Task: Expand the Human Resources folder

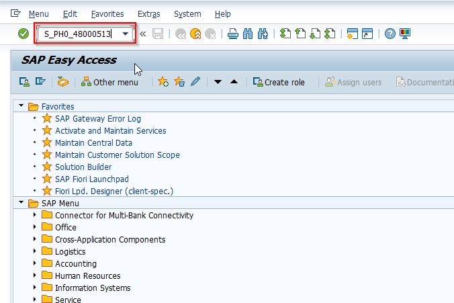Action: pyautogui.click(x=35, y=275)
